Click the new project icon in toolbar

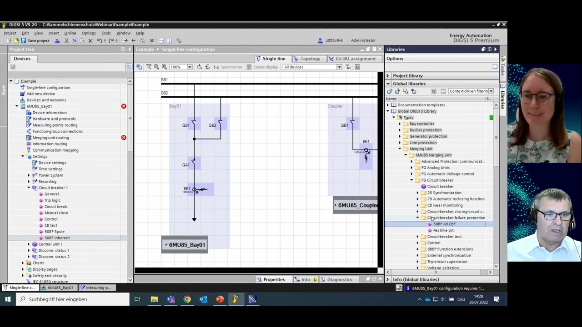point(9,40)
